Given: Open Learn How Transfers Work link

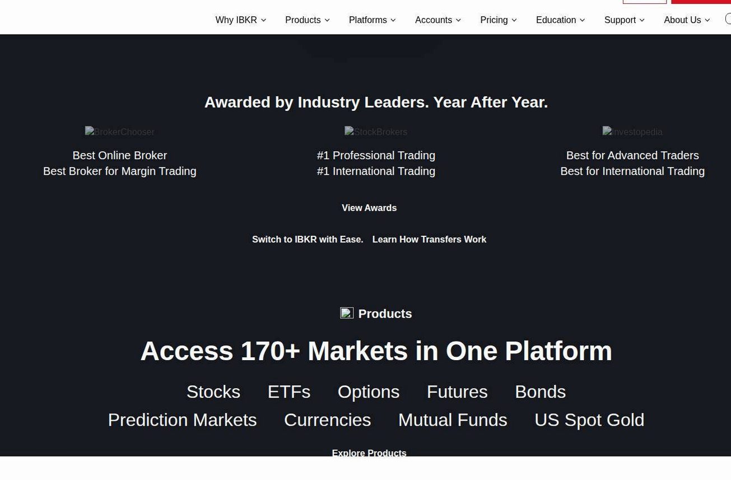Looking at the screenshot, I should (429, 239).
